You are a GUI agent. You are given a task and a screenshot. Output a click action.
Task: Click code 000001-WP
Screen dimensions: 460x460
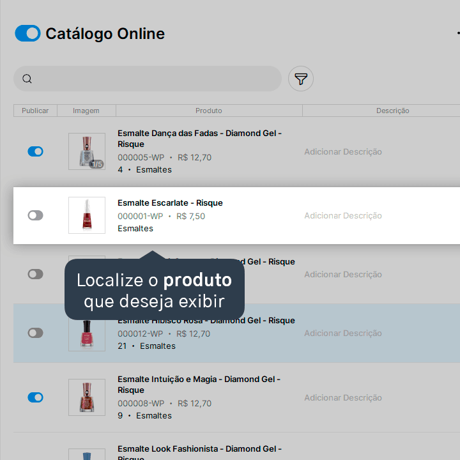coord(140,216)
